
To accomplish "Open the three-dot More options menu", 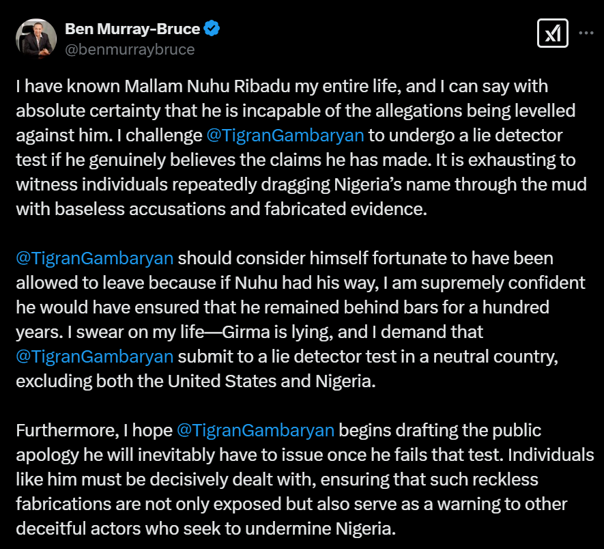I will [586, 32].
